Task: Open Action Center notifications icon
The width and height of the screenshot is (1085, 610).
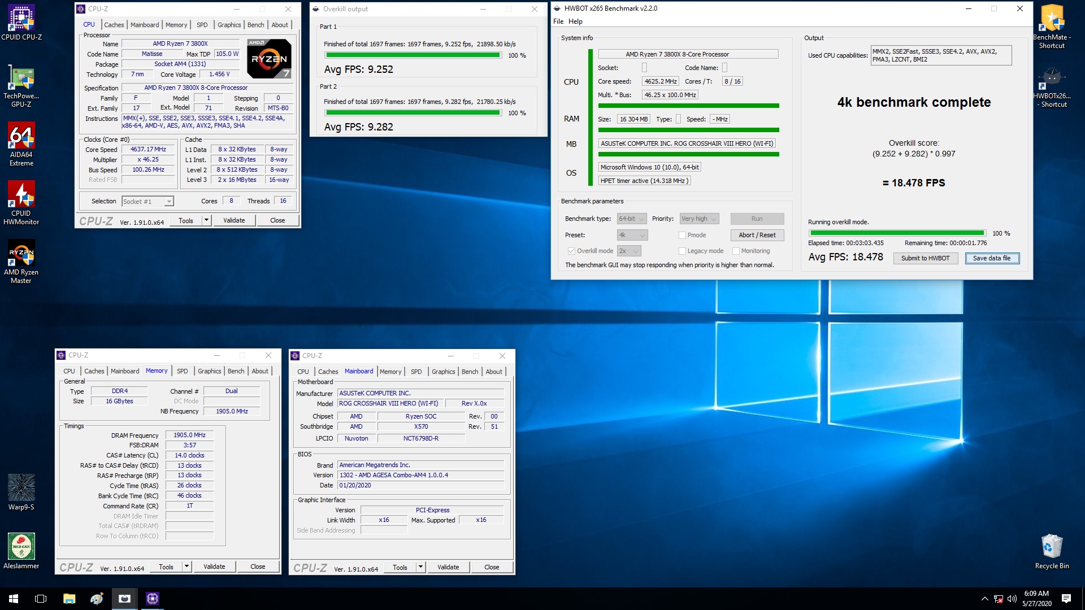Action: 1066,599
